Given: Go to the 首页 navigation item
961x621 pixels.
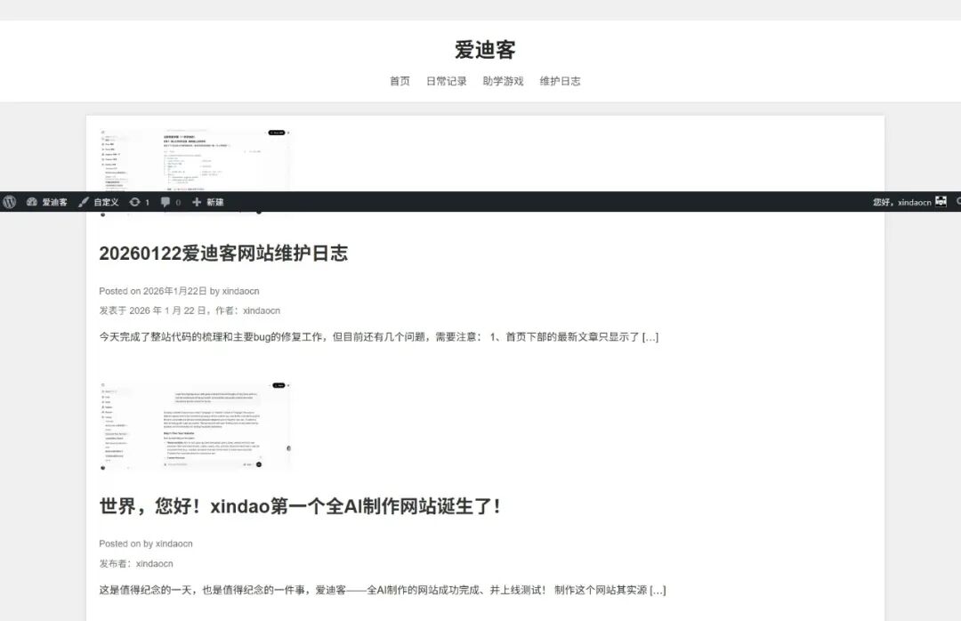Looking at the screenshot, I should [x=400, y=81].
